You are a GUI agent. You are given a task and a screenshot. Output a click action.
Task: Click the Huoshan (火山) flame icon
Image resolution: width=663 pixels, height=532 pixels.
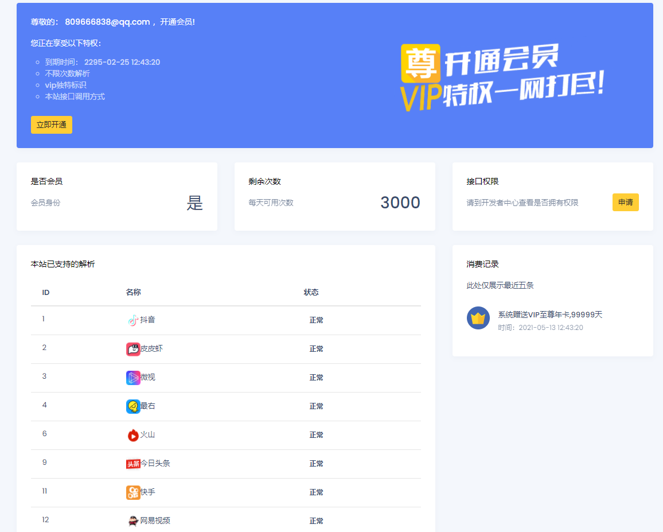point(133,435)
